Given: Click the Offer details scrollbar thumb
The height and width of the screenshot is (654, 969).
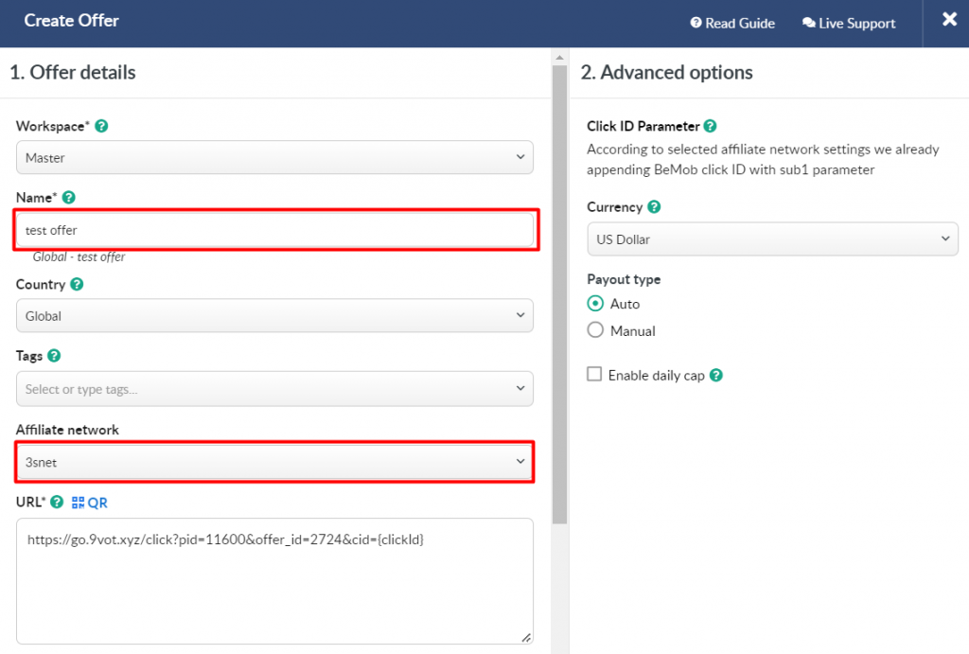Looking at the screenshot, I should (559, 294).
